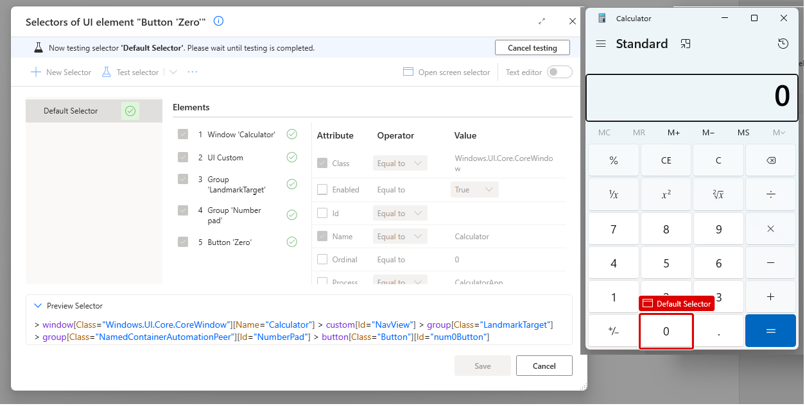This screenshot has height=406, width=805.
Task: Open the Calculator hamburger navigation menu
Action: click(x=601, y=44)
